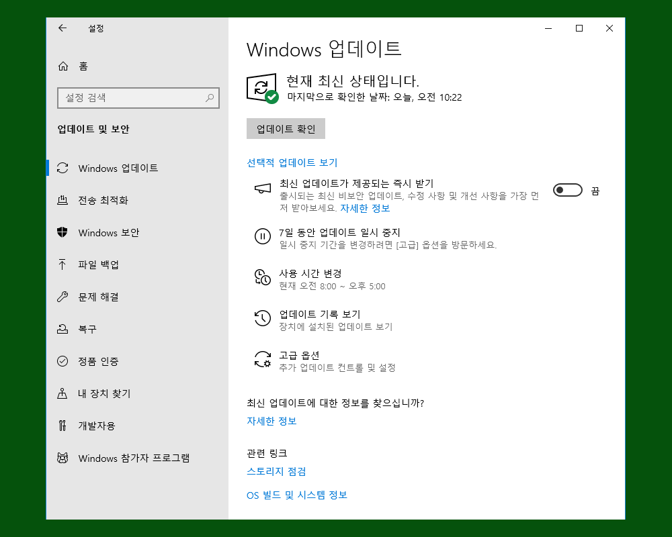Click the 업데이트 확인 button
The image size is (672, 537).
click(286, 128)
